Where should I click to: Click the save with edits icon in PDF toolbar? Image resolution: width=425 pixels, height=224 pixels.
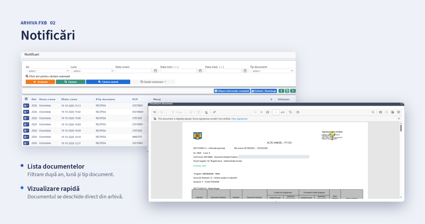pyautogui.click(x=393, y=112)
